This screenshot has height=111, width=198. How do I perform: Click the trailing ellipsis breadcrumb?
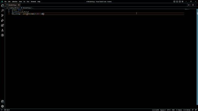(33, 8)
